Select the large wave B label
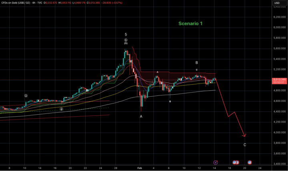Viewport: 288px width, 171px height. click(x=196, y=63)
